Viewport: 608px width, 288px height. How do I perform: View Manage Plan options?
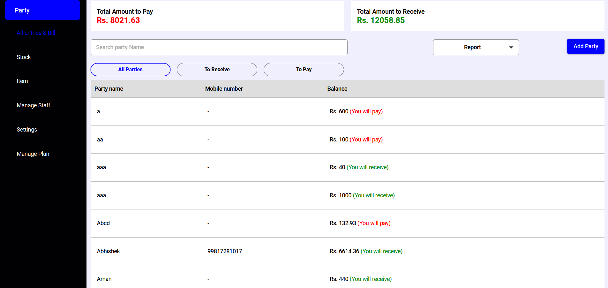coord(33,154)
